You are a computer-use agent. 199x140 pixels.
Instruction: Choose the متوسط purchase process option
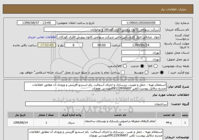click(146, 73)
